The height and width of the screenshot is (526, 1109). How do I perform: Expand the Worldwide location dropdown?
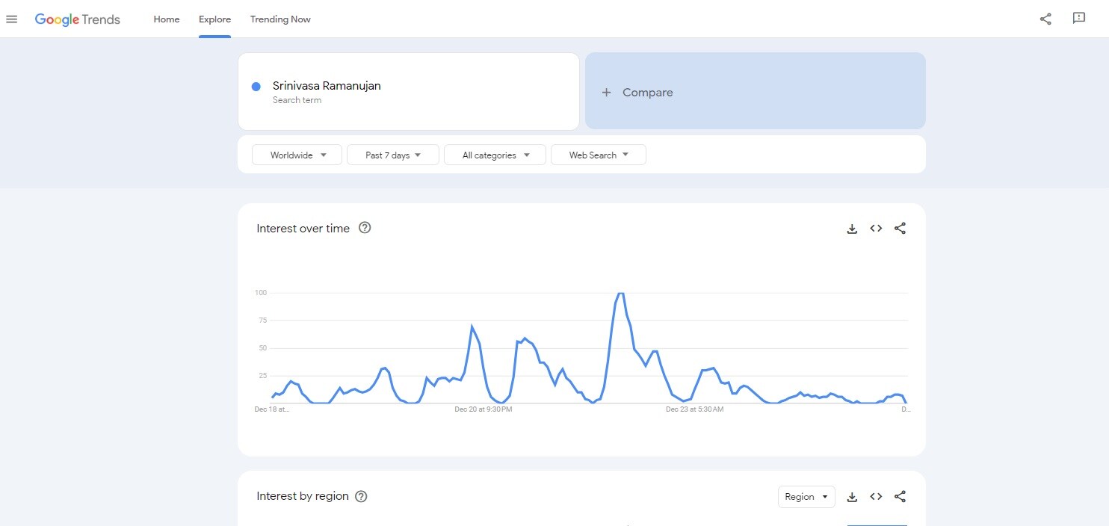click(297, 155)
